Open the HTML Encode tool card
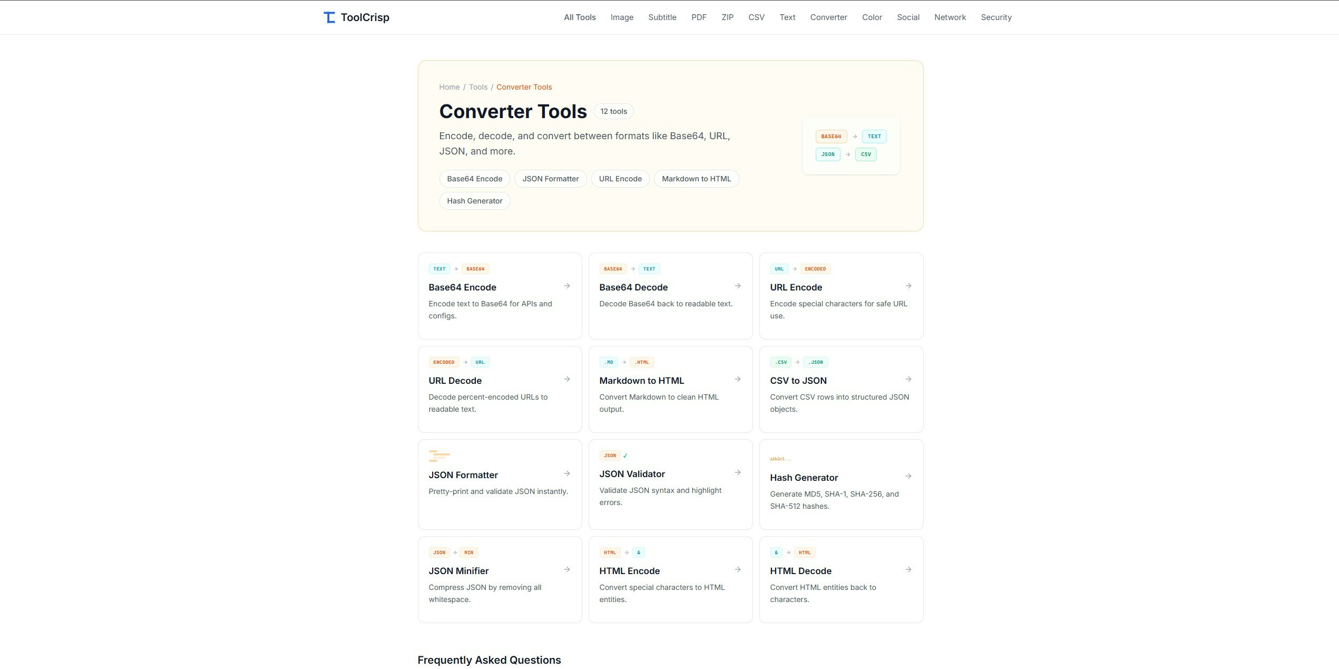This screenshot has width=1339, height=669. click(x=670, y=579)
